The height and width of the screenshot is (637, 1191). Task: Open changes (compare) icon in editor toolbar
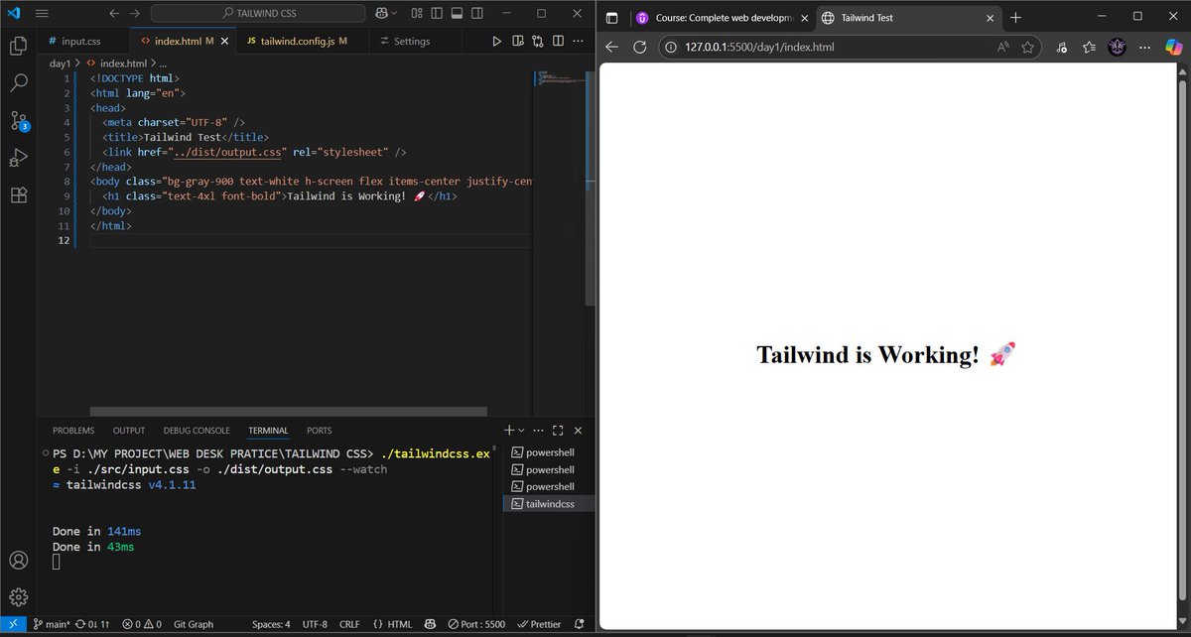coord(538,42)
